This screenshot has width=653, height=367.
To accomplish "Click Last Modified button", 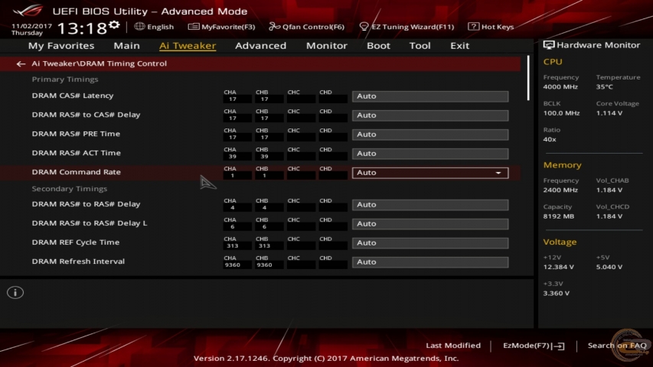I will [453, 346].
